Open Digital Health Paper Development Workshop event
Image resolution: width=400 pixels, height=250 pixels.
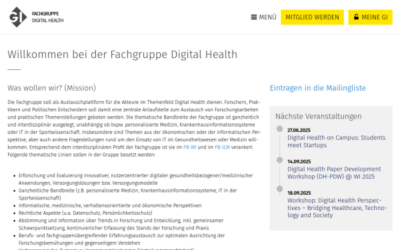[334, 173]
